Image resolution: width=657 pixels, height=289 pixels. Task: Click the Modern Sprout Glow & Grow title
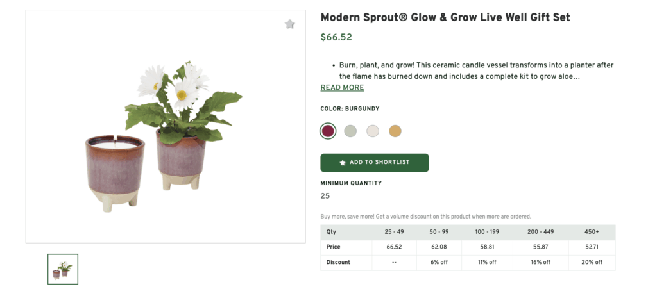(x=445, y=17)
